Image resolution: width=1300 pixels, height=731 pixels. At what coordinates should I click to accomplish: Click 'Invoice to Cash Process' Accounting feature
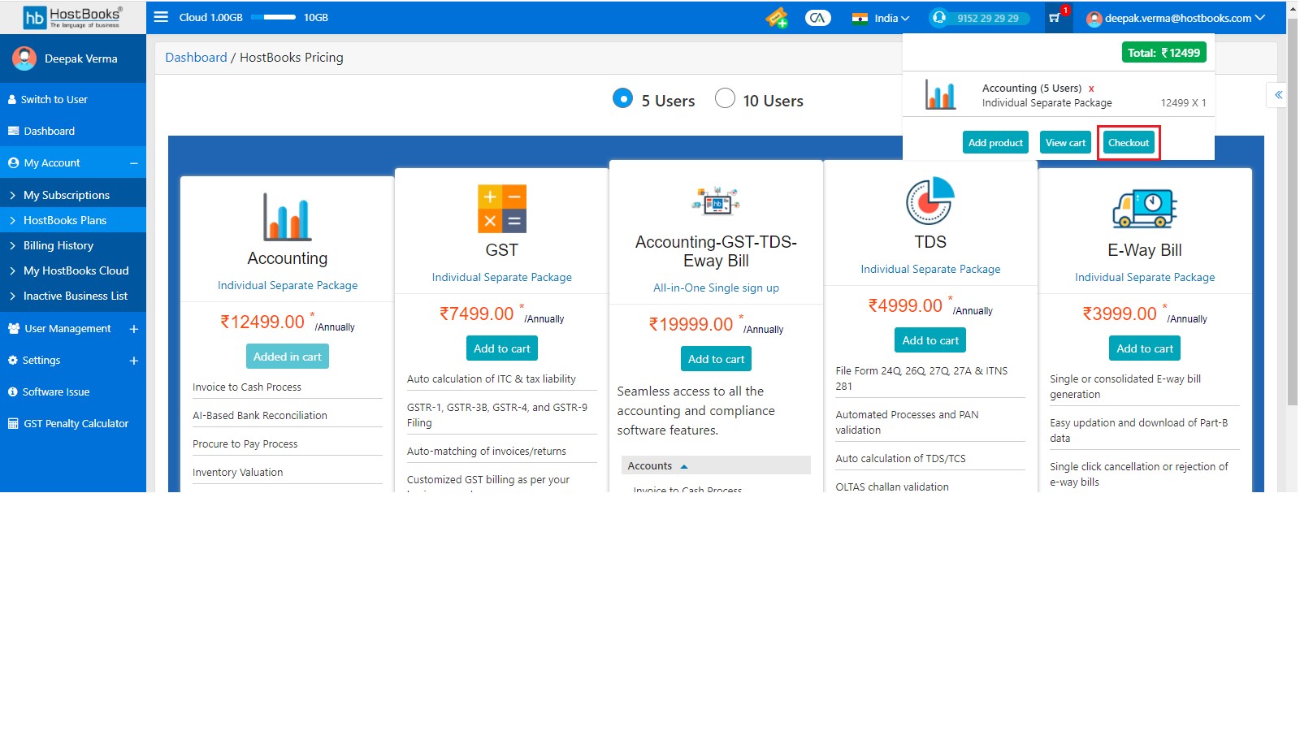(x=247, y=387)
